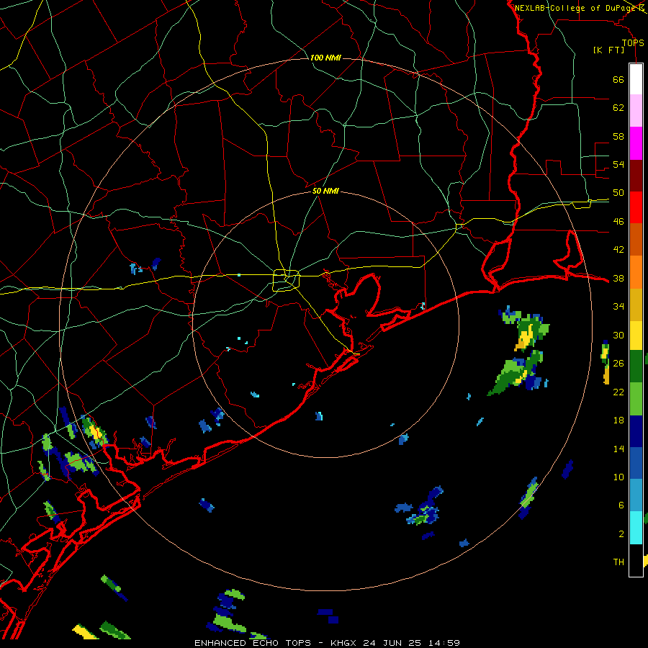Select the 34 legend value
This screenshot has height=648, width=648.
coord(618,306)
